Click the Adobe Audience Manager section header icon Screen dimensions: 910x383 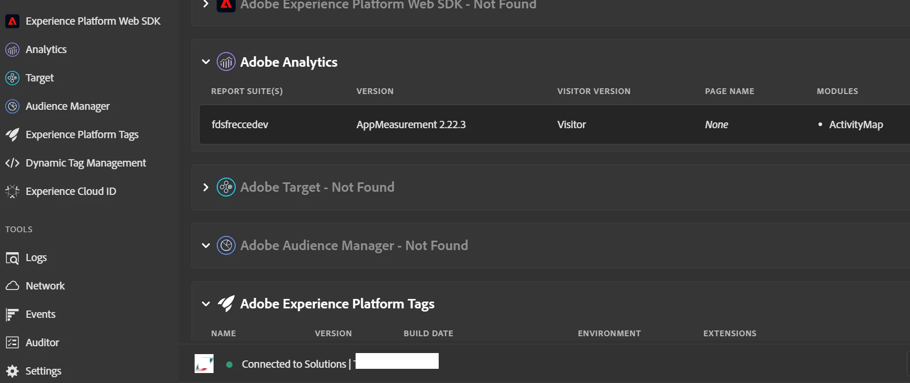tap(226, 245)
